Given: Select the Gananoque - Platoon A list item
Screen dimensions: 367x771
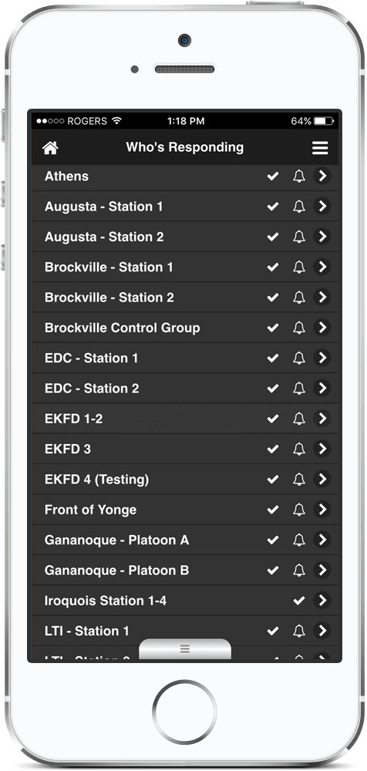Looking at the screenshot, I should [185, 540].
